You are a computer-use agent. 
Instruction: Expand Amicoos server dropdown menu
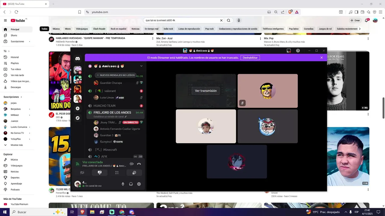141,66
